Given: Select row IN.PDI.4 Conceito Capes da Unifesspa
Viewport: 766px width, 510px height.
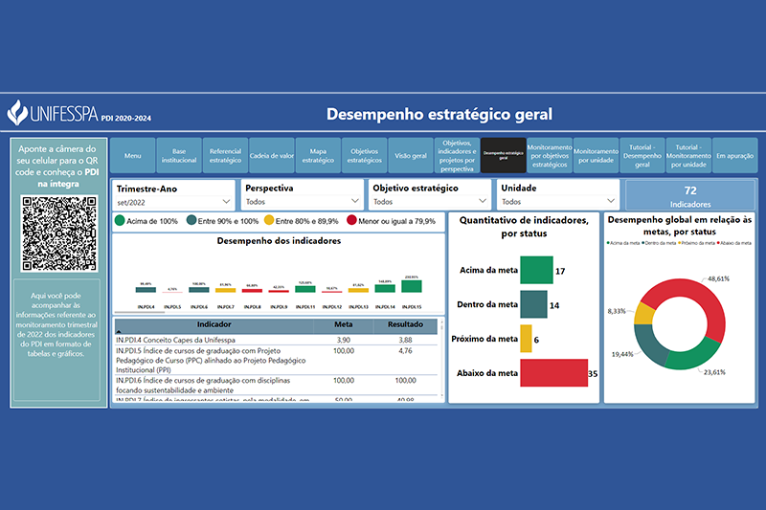Looking at the screenshot, I should coord(276,340).
